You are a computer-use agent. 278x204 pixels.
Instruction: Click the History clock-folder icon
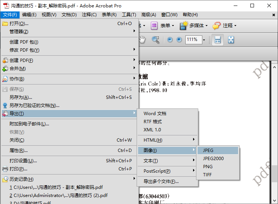tap(5, 179)
